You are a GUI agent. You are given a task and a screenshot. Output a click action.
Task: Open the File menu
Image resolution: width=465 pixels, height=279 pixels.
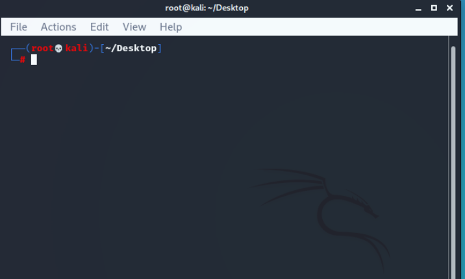tap(18, 27)
